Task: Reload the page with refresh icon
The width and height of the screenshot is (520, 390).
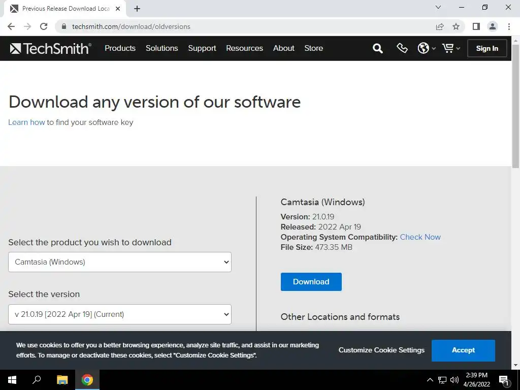Action: [44, 26]
